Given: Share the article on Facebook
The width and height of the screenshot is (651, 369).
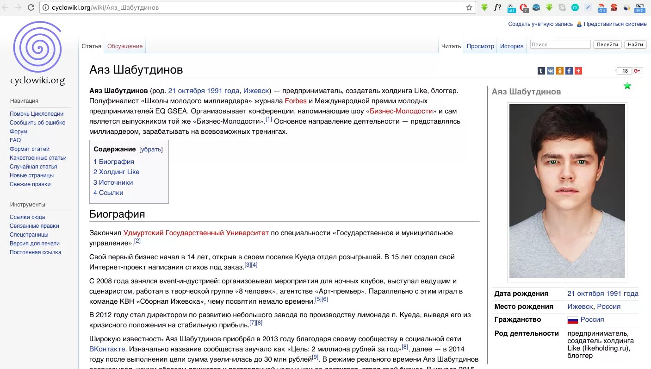Looking at the screenshot, I should click(569, 71).
